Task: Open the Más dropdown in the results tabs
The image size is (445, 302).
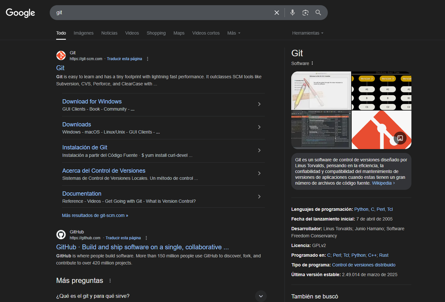Action: tap(233, 33)
